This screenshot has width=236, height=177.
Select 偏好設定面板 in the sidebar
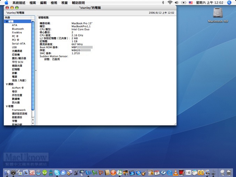click(20, 113)
